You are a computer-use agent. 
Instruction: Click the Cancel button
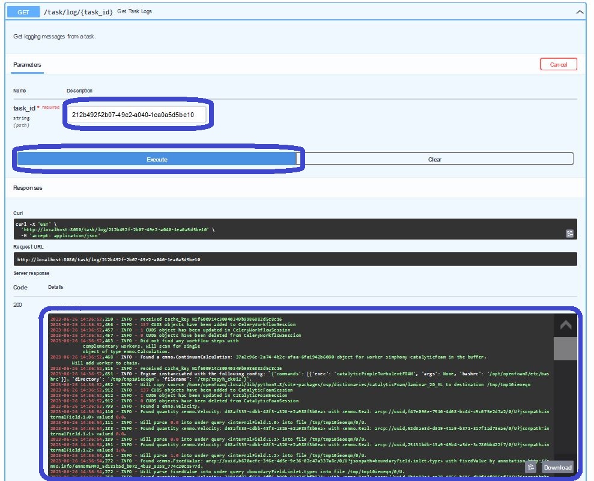[558, 64]
